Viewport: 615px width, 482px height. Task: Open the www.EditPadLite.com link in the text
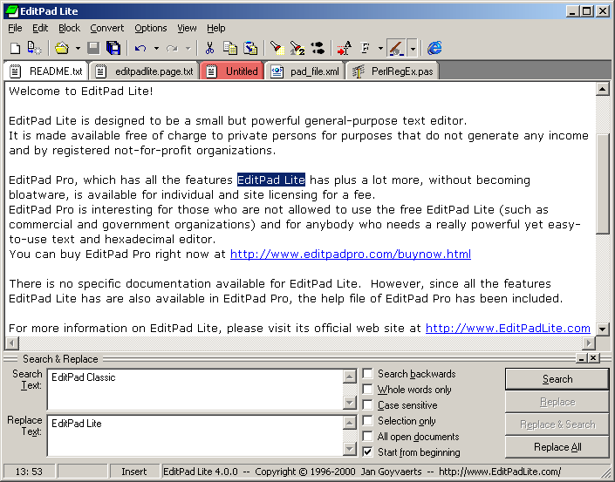pyautogui.click(x=508, y=329)
